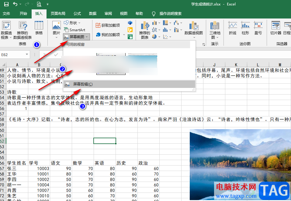Open the undo history dropdown arrow
The image size is (291, 201).
click(x=20, y=4)
